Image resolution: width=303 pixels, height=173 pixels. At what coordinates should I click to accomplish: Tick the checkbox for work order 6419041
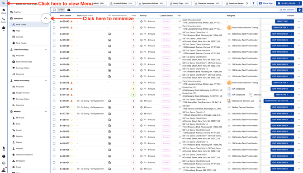point(54,101)
